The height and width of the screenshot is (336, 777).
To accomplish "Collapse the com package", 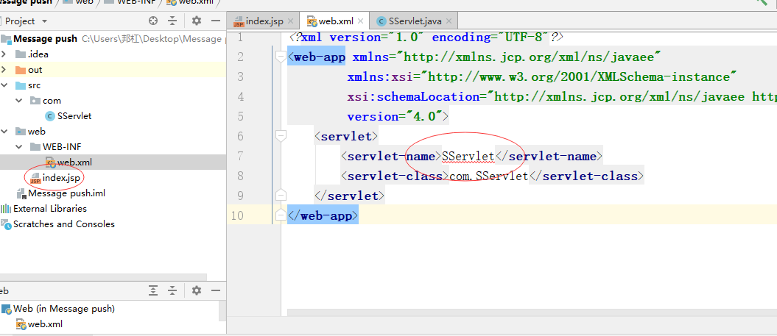I will (x=19, y=101).
